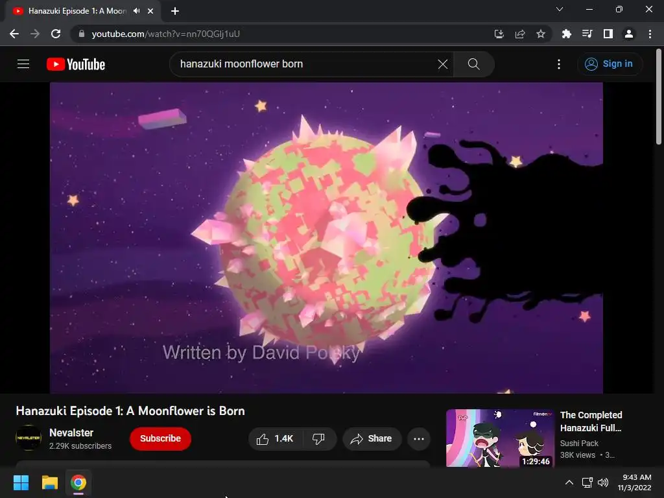Viewport: 664px width, 498px height.
Task: Run search with magnifier button
Action: (474, 64)
